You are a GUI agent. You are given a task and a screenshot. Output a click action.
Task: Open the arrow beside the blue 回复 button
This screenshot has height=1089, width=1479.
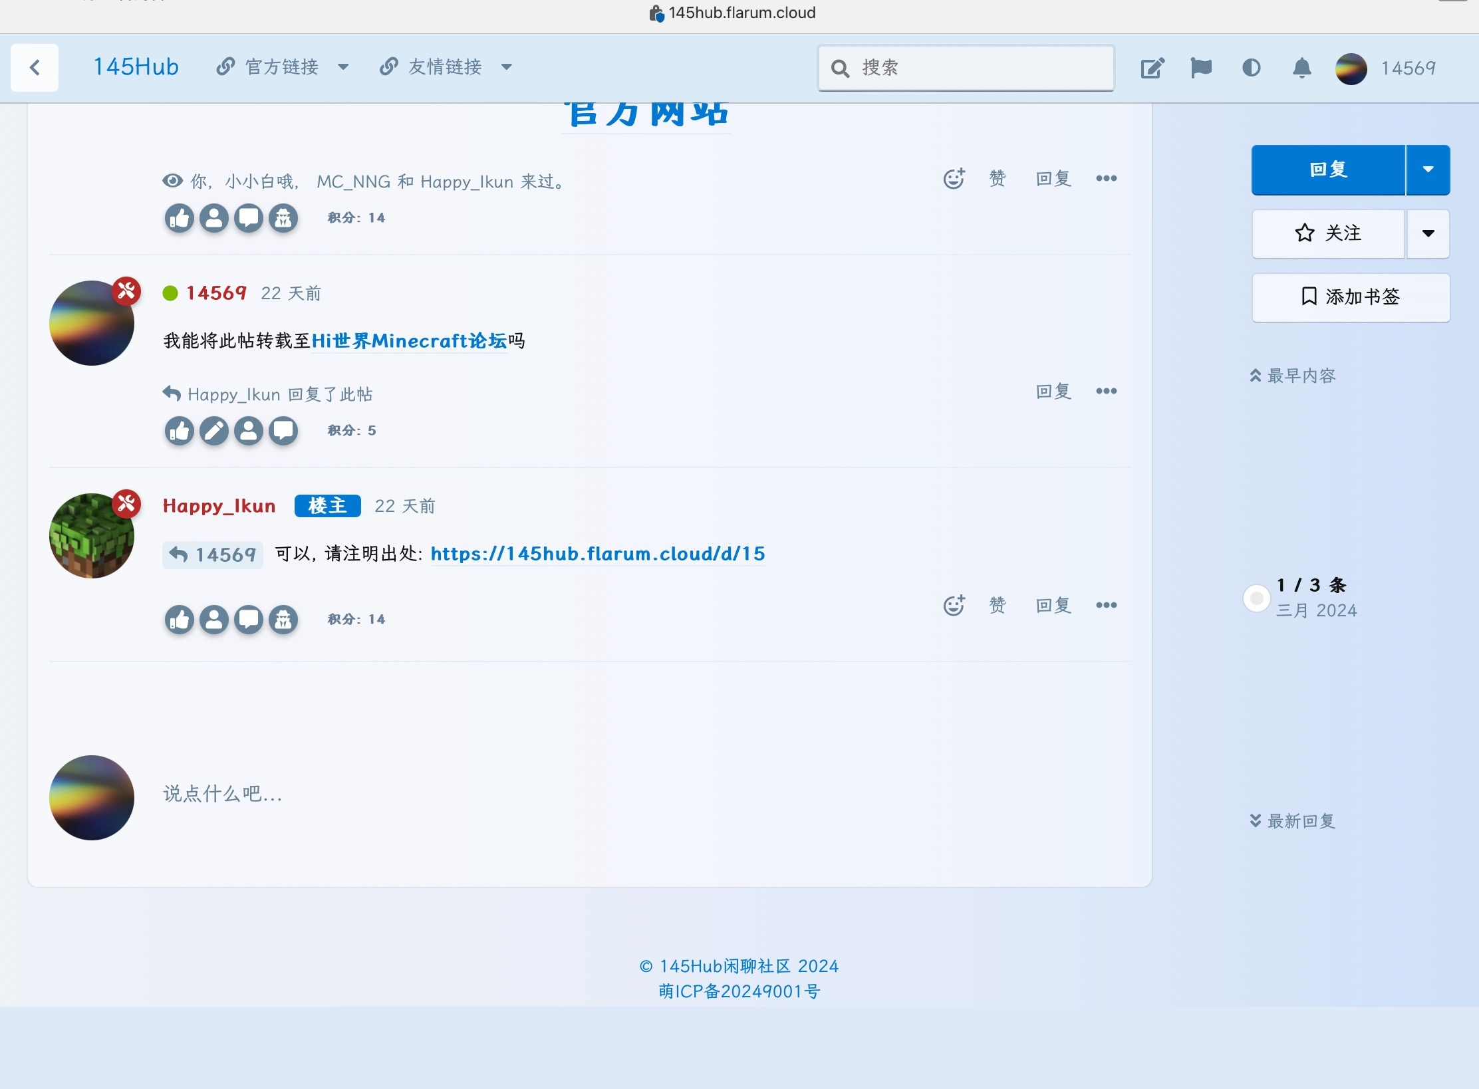click(1428, 170)
